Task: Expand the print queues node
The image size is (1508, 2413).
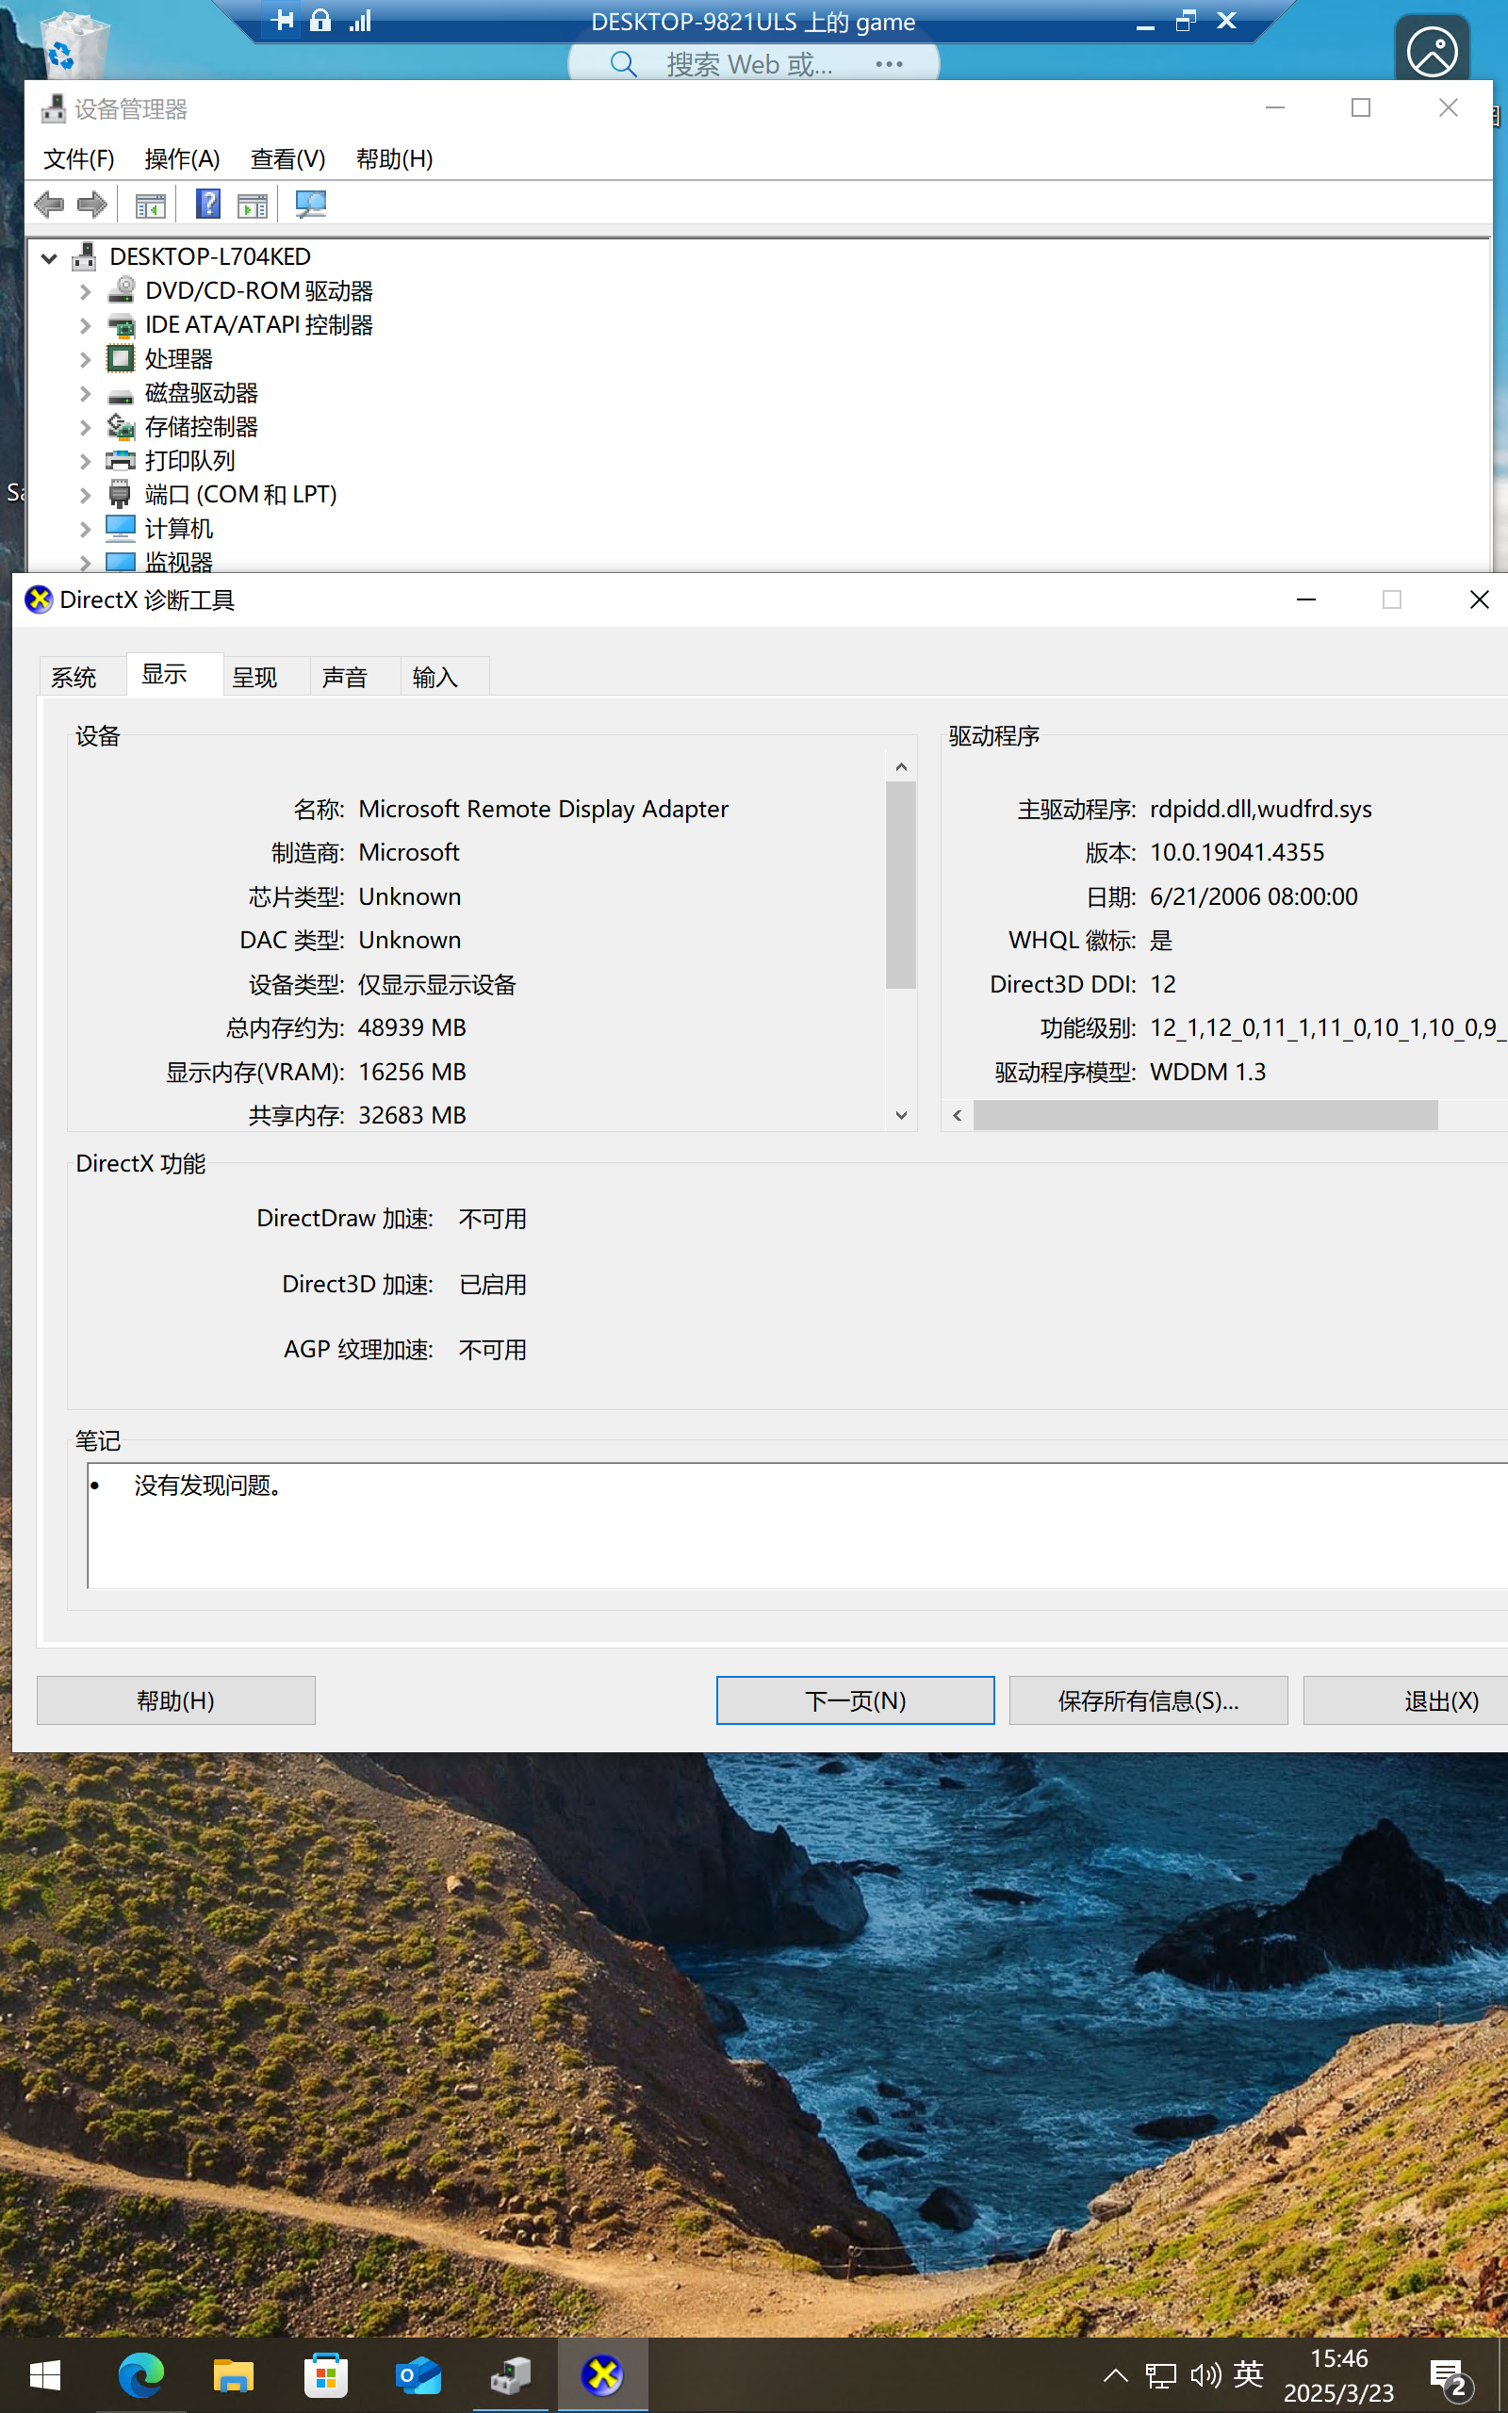Action: coord(86,461)
